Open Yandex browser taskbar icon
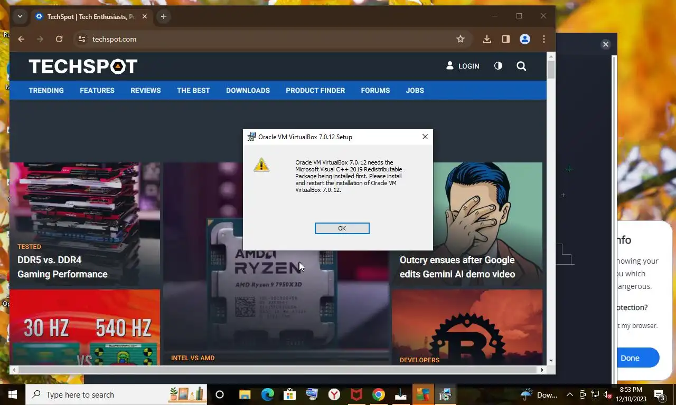This screenshot has width=676, height=405. click(x=334, y=394)
